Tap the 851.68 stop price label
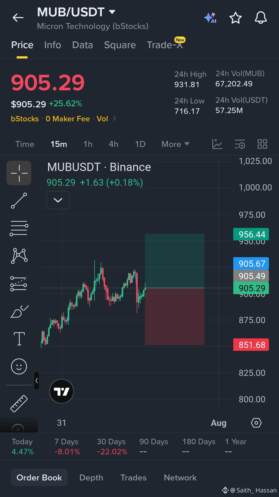This screenshot has width=279, height=497. point(251,345)
